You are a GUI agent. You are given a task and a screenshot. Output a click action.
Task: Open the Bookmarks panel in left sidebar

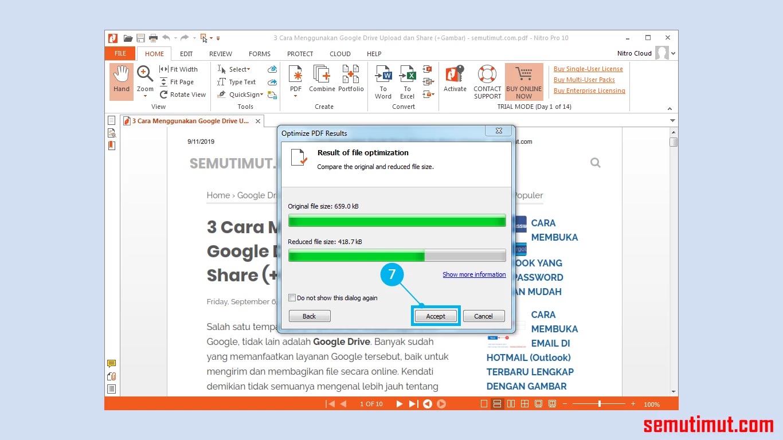click(x=112, y=146)
